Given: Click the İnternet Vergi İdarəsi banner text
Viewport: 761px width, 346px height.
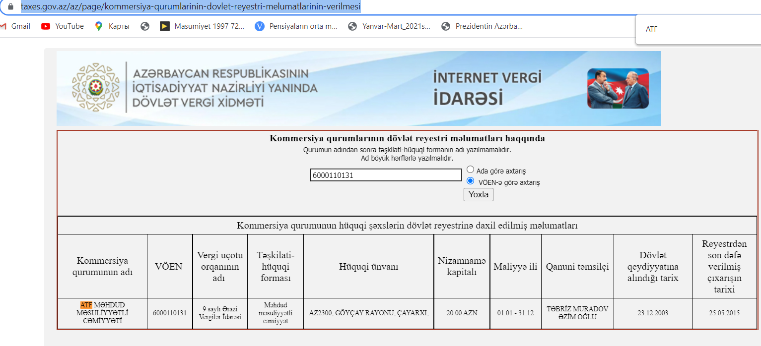Looking at the screenshot, I should (x=487, y=88).
